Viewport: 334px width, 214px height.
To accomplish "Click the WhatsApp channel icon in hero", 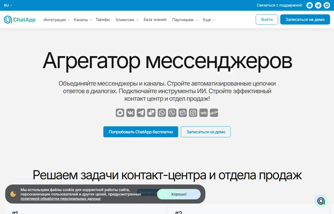I will (x=162, y=113).
